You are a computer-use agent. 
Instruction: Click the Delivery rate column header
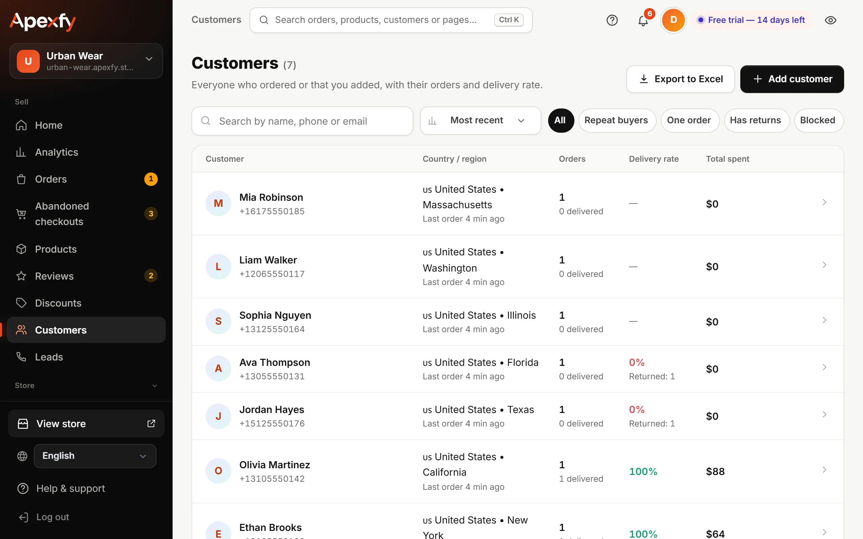point(654,159)
